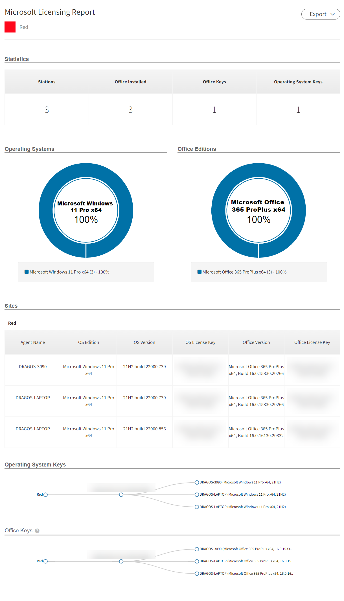Screen dimensions: 344x601
Task: Click the 'OS Version' table header
Action: pyautogui.click(x=144, y=342)
